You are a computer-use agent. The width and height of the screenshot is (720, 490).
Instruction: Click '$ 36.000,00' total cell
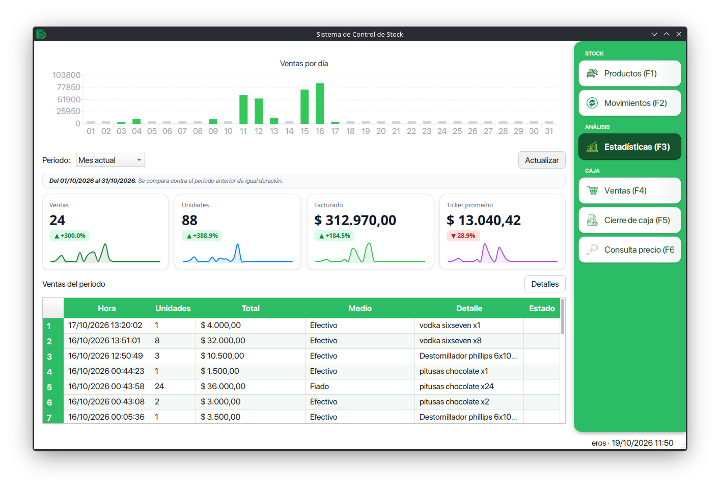251,387
